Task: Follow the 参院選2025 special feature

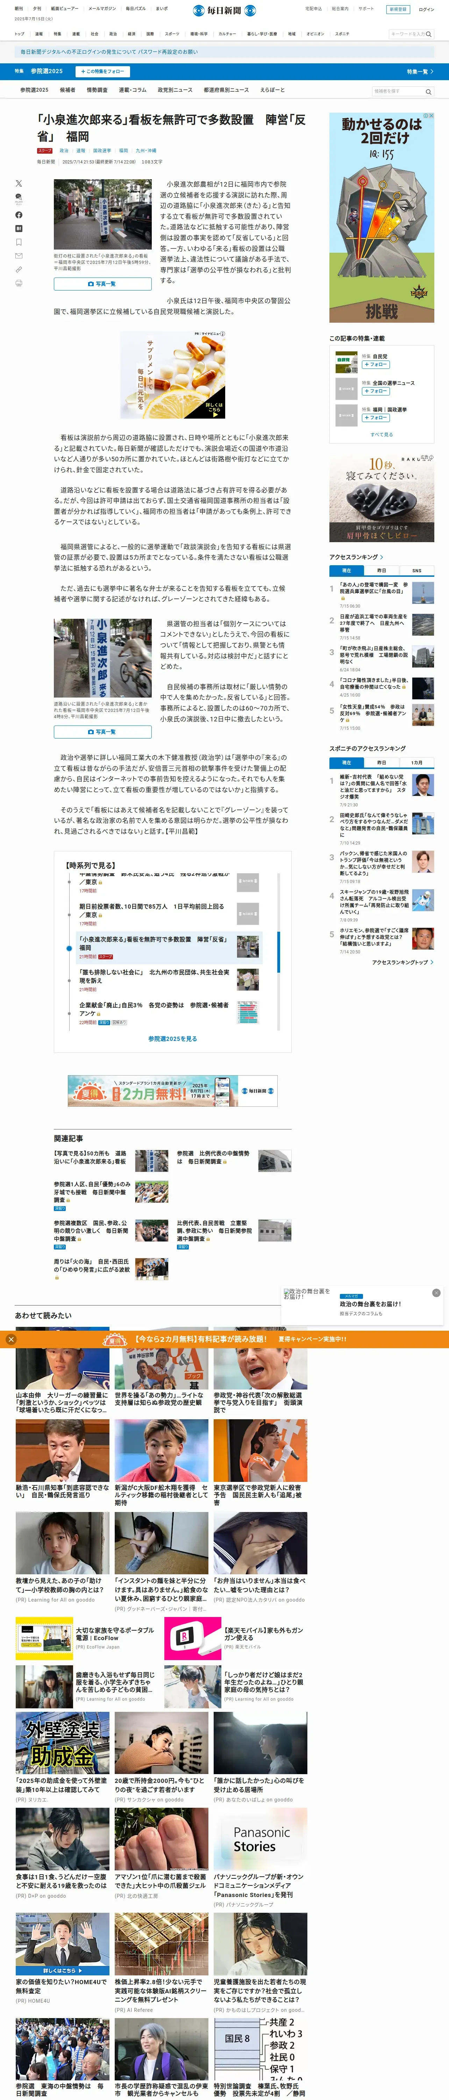Action: [x=104, y=72]
